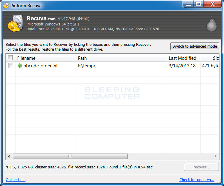
Task: Click the green status dot beside bbcode-order.txt
Action: click(20, 66)
